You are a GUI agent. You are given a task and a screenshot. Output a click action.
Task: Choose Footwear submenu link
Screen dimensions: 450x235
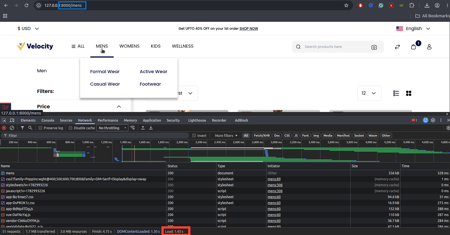click(x=150, y=84)
